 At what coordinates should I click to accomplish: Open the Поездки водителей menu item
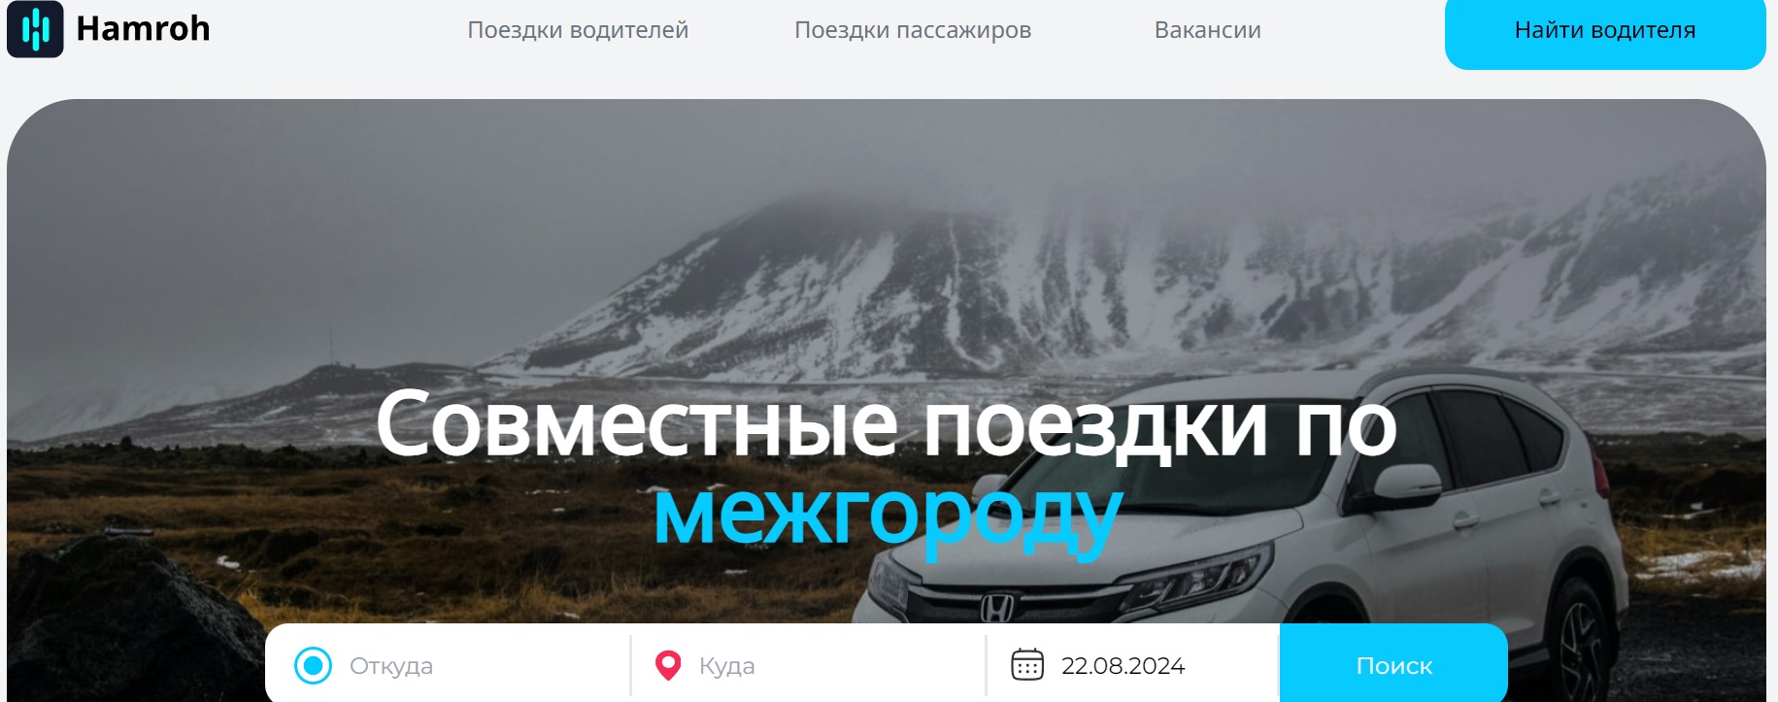578,30
